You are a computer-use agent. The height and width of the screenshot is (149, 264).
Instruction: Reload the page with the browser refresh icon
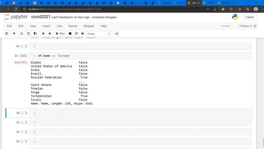[x=16, y=9]
